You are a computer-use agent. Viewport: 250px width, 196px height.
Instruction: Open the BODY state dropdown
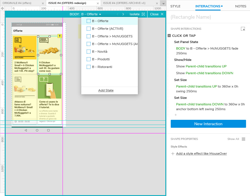[91, 14]
